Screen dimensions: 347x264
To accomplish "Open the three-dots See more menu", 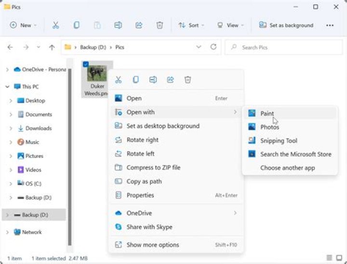I will pyautogui.click(x=330, y=25).
